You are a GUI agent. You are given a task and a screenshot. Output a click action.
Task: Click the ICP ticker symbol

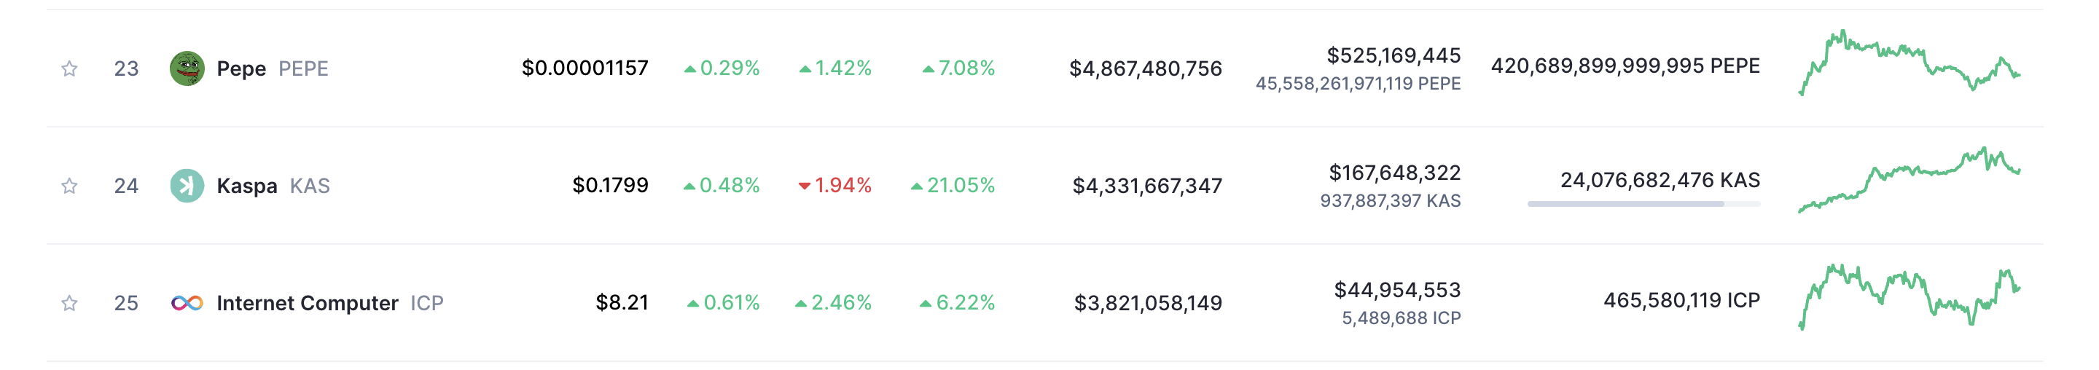(427, 303)
